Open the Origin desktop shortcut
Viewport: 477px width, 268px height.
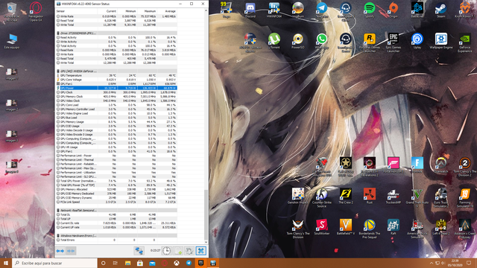[x=394, y=10]
